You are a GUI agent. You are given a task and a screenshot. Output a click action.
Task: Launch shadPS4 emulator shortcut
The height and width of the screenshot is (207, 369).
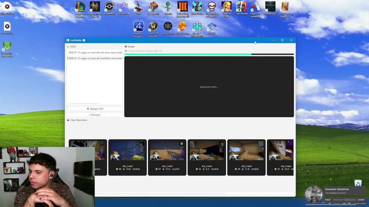click(x=139, y=29)
